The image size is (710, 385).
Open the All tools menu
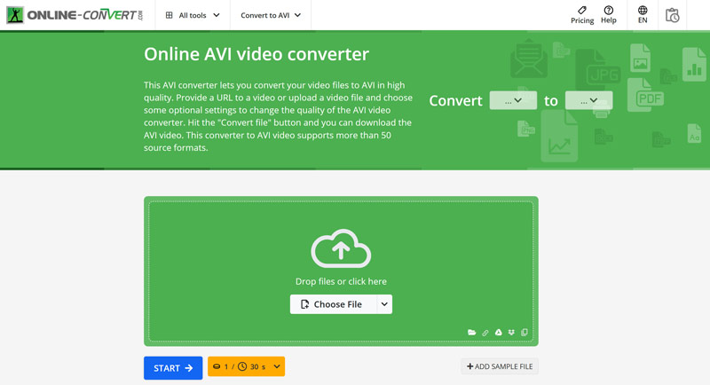193,15
